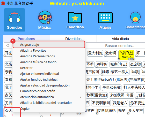Toggle favorite star on 哎哟我滴妈
The width and height of the screenshot is (145, 117).
coord(97,113)
